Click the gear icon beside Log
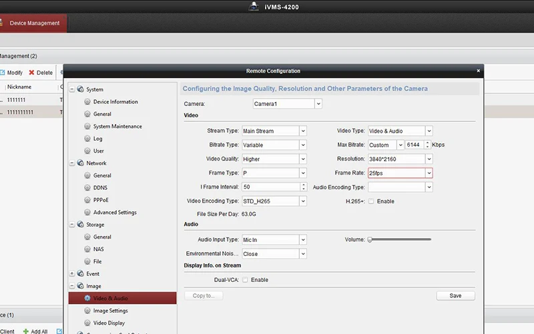Image resolution: width=534 pixels, height=334 pixels. point(87,139)
